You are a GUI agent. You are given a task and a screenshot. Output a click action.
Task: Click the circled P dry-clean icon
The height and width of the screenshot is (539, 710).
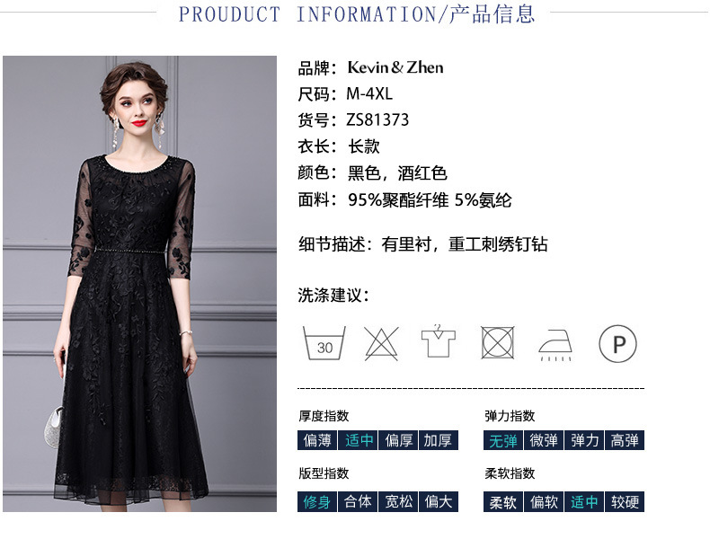click(x=617, y=343)
